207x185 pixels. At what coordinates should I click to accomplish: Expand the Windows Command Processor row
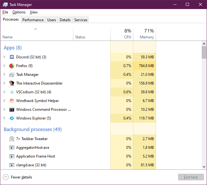click(4, 110)
